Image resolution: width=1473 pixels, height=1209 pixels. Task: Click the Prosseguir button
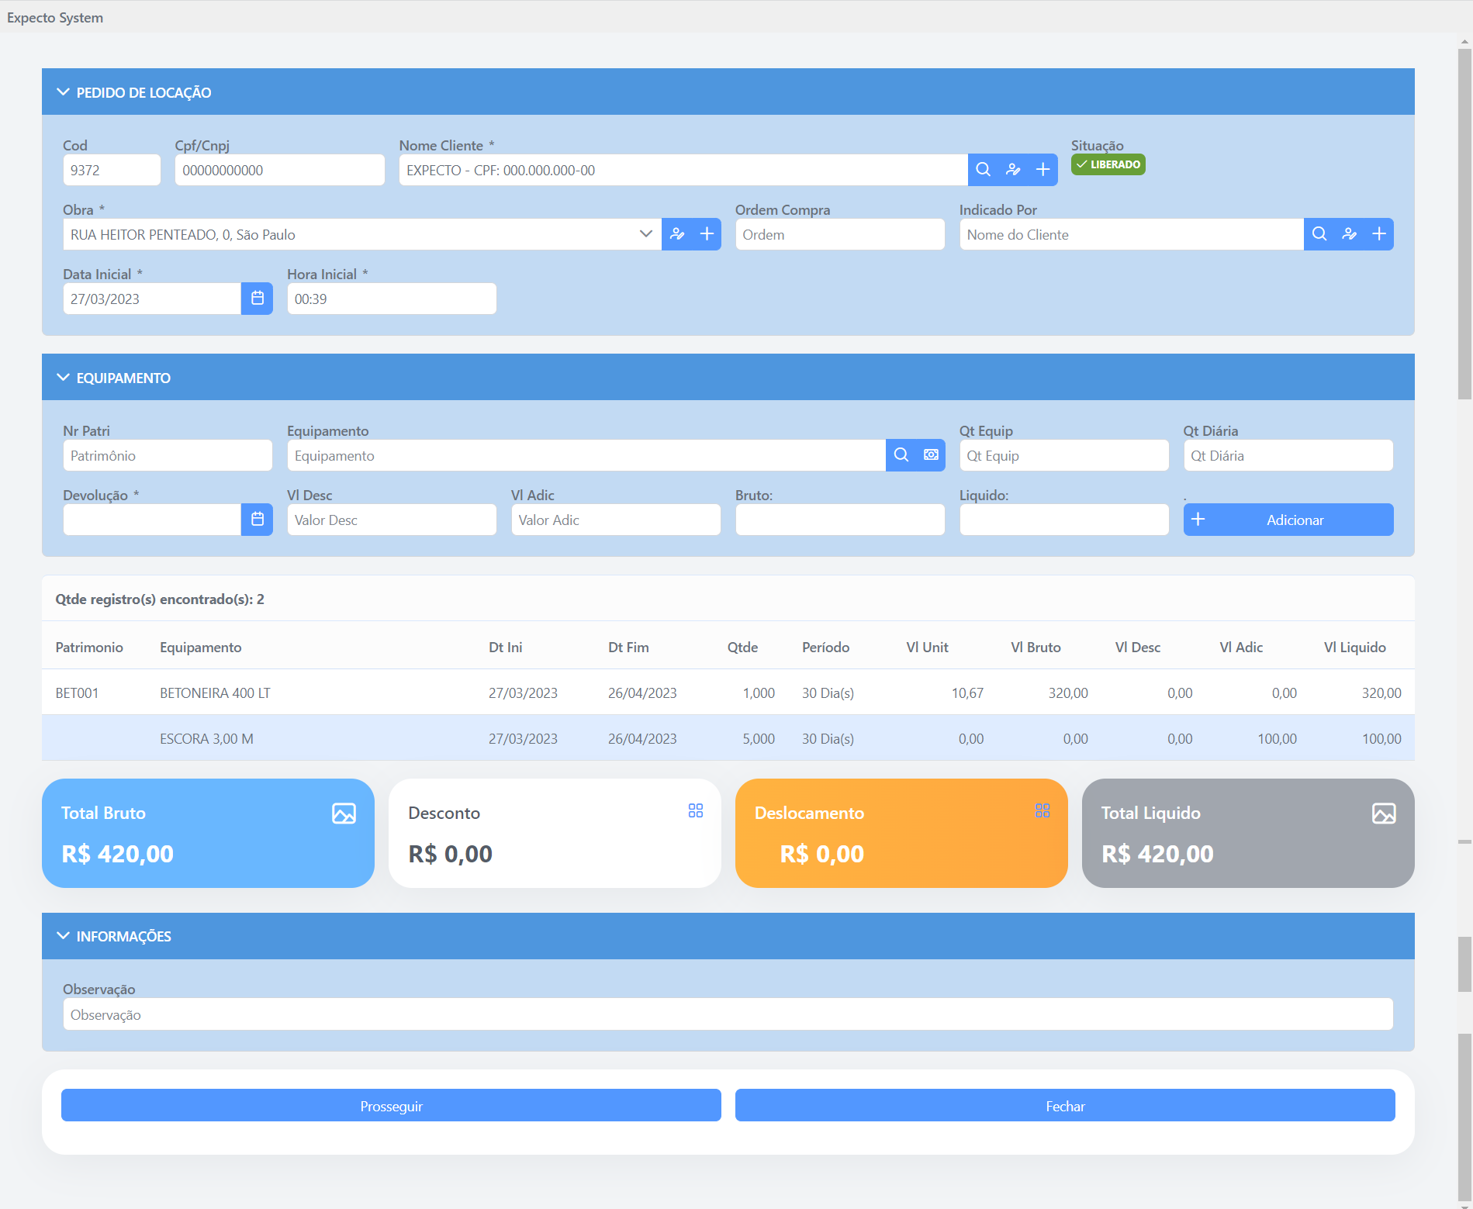click(x=391, y=1106)
